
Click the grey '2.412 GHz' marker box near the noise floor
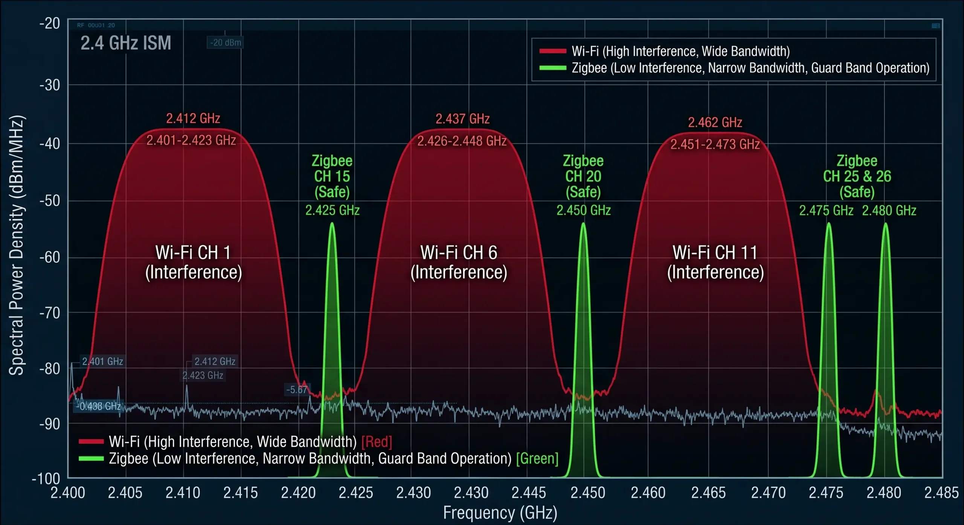coord(215,361)
